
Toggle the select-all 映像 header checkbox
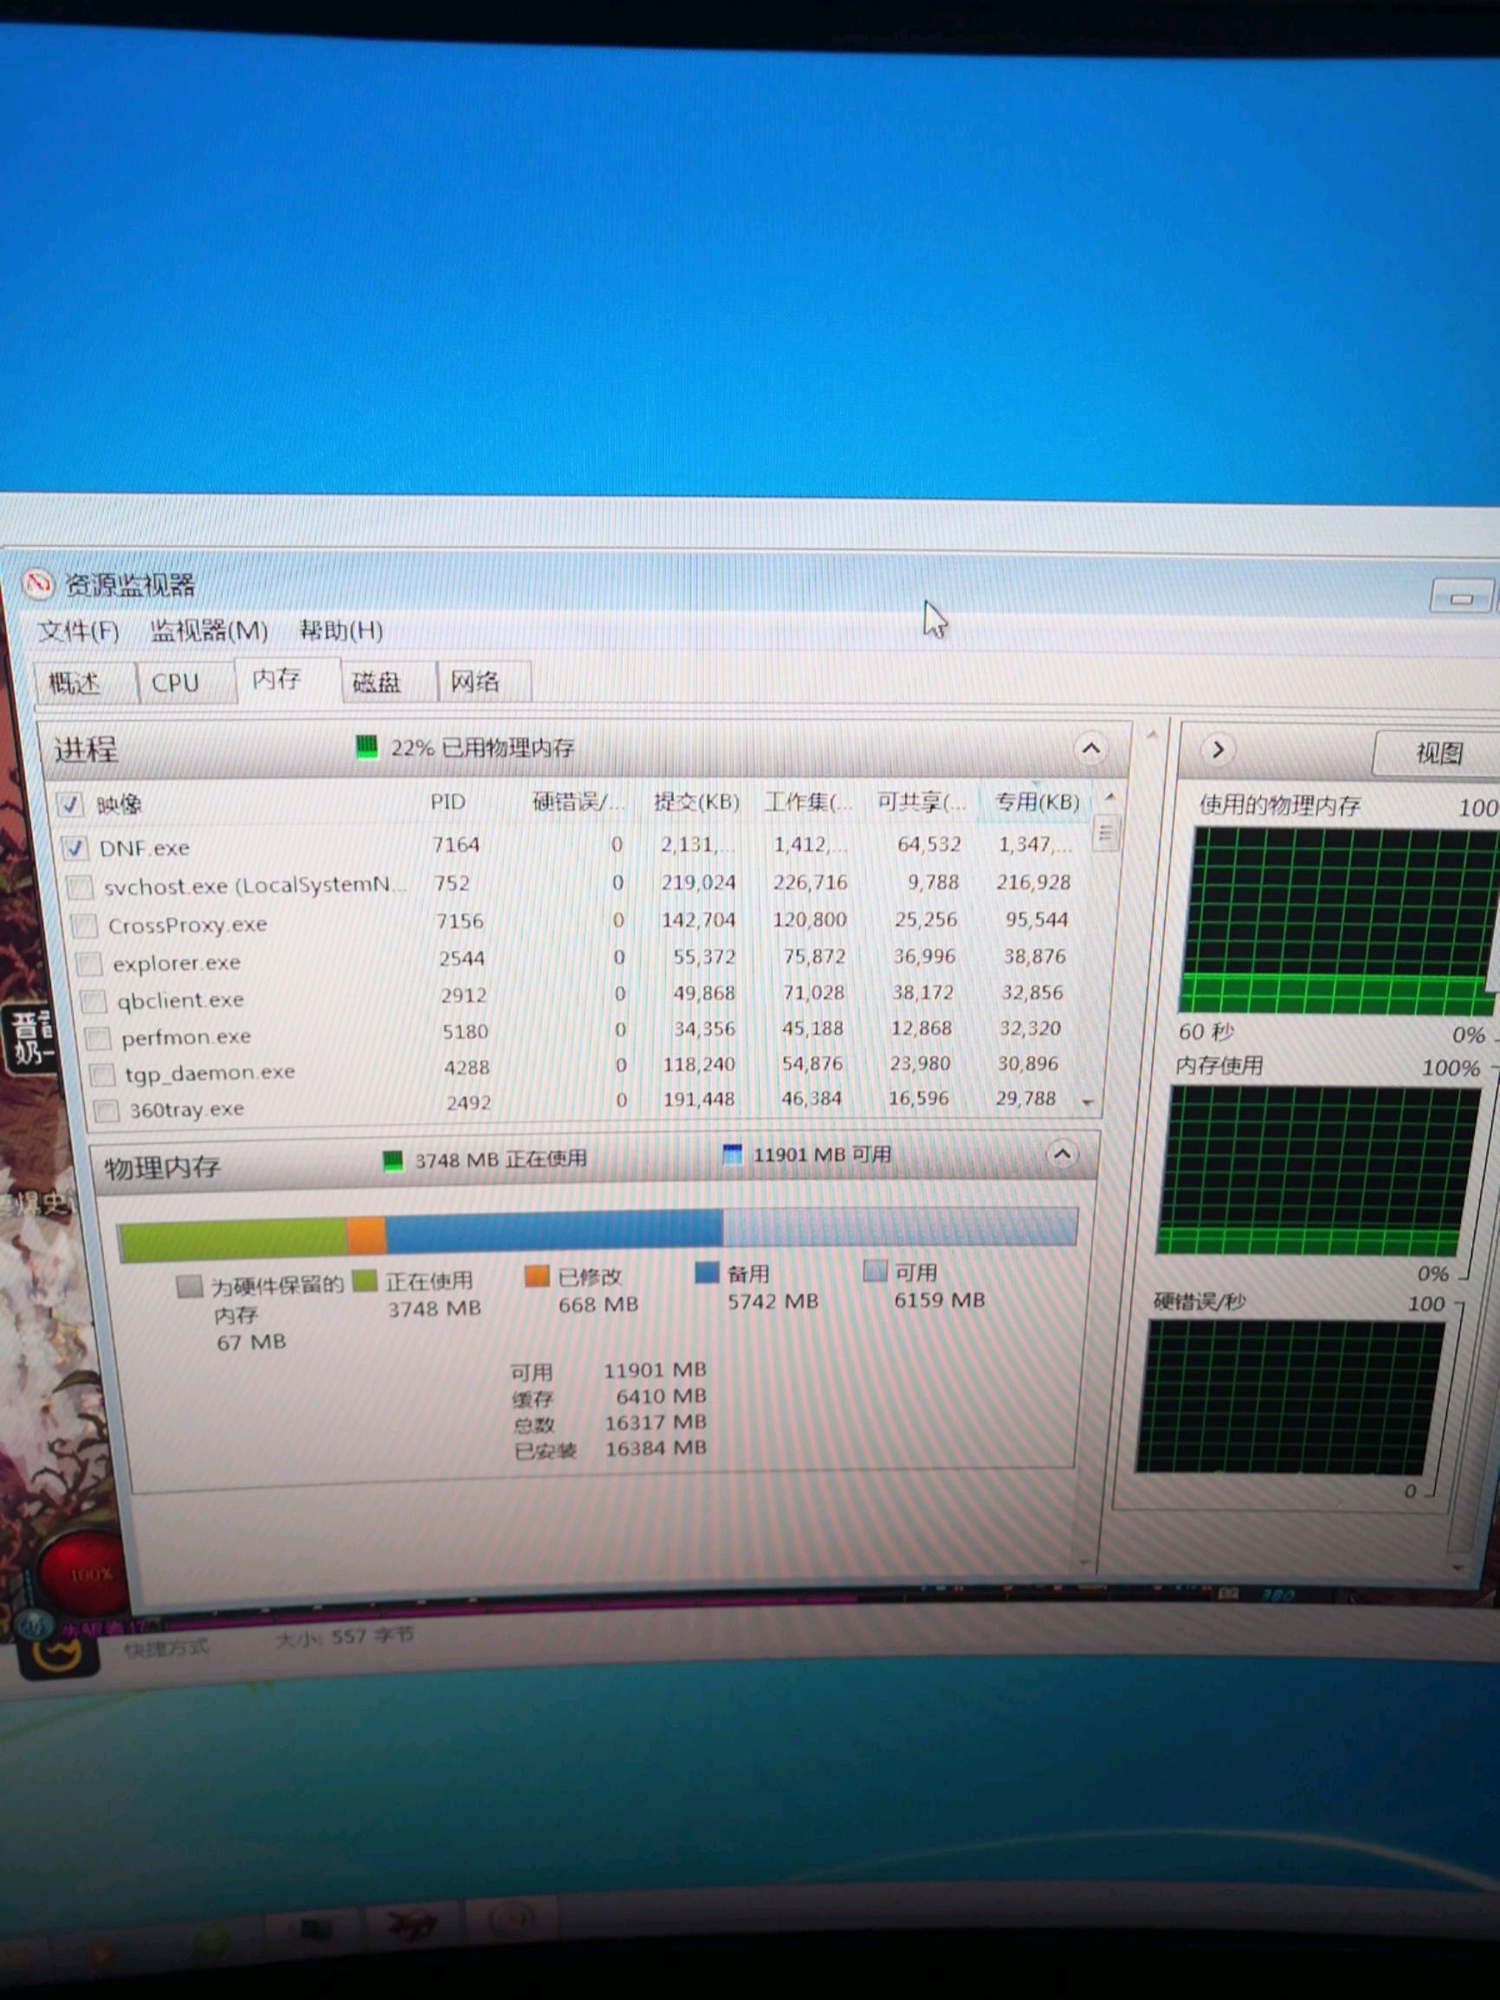[69, 803]
